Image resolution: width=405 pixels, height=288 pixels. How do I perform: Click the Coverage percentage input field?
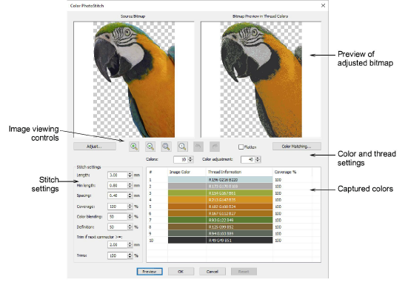(x=118, y=207)
